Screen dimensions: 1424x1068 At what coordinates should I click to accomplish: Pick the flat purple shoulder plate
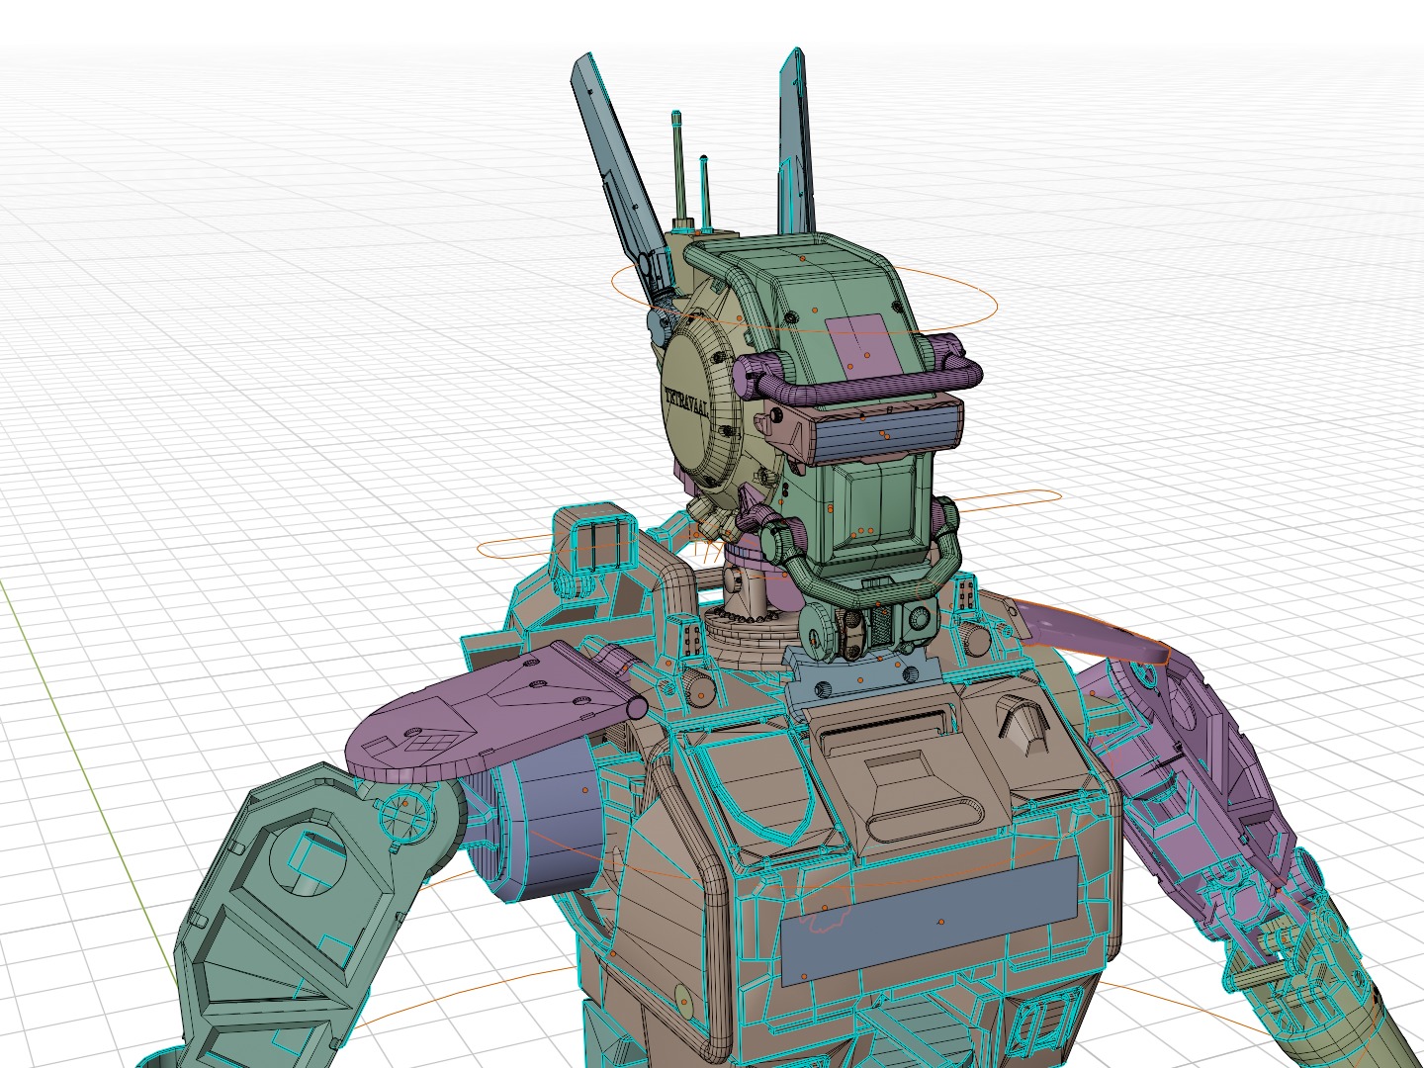click(494, 710)
